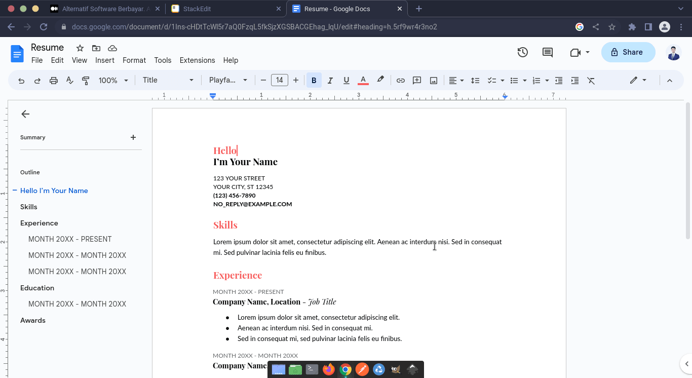Move document using folder icon

pyautogui.click(x=96, y=48)
